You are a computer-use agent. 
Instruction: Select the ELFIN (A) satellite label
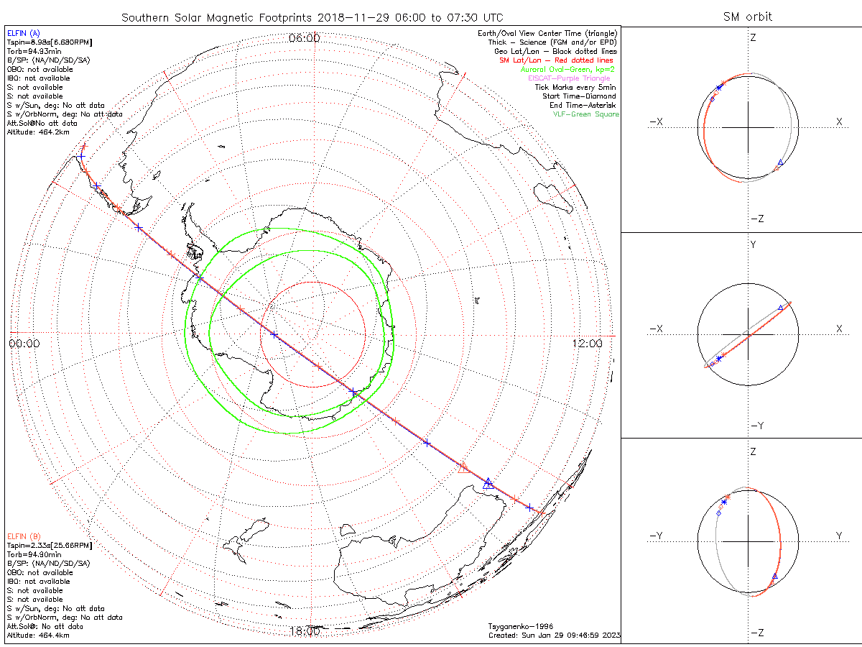coord(24,34)
